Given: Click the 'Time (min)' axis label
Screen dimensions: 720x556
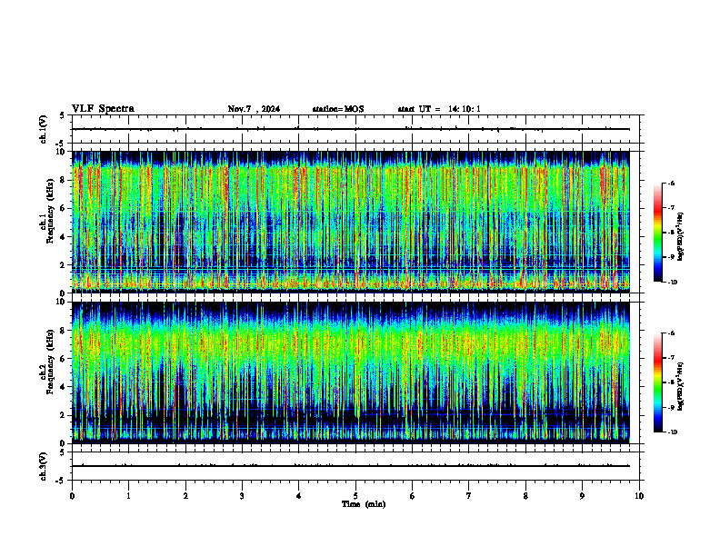Looking at the screenshot, I should [x=364, y=504].
